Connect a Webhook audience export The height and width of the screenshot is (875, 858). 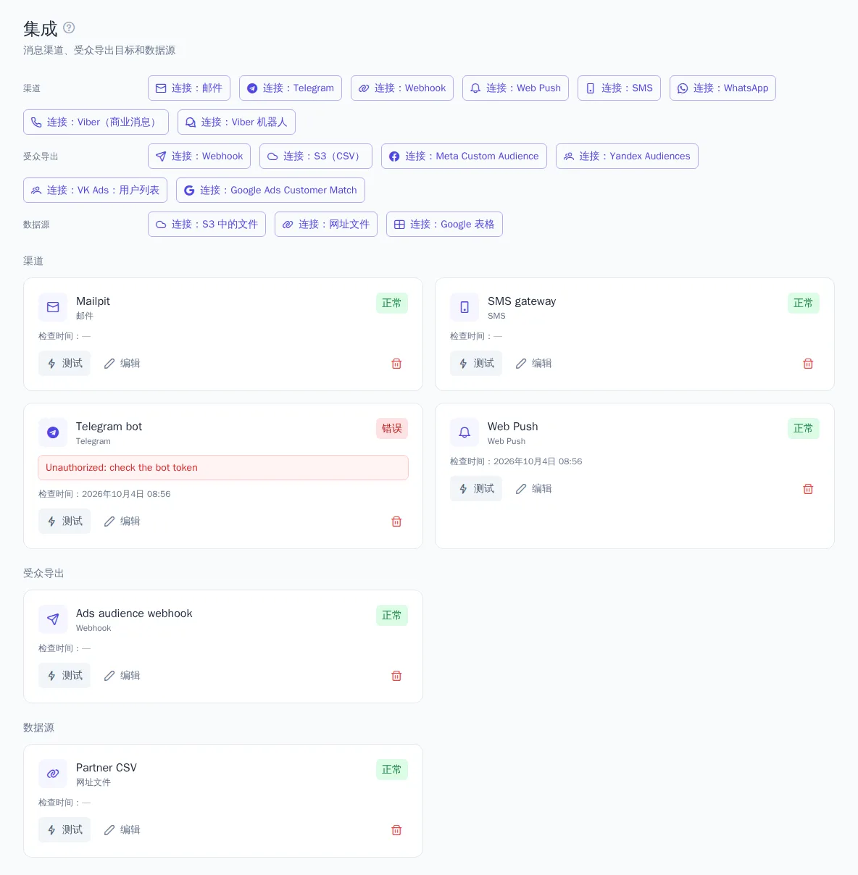point(199,156)
